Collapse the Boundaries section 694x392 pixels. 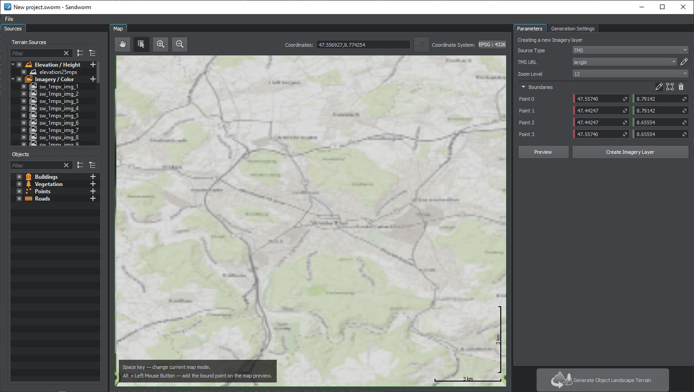pyautogui.click(x=523, y=87)
